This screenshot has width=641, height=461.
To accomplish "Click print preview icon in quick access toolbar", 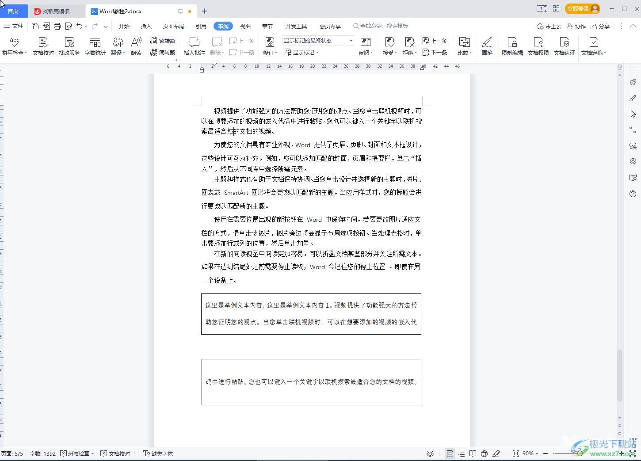I will tap(69, 26).
